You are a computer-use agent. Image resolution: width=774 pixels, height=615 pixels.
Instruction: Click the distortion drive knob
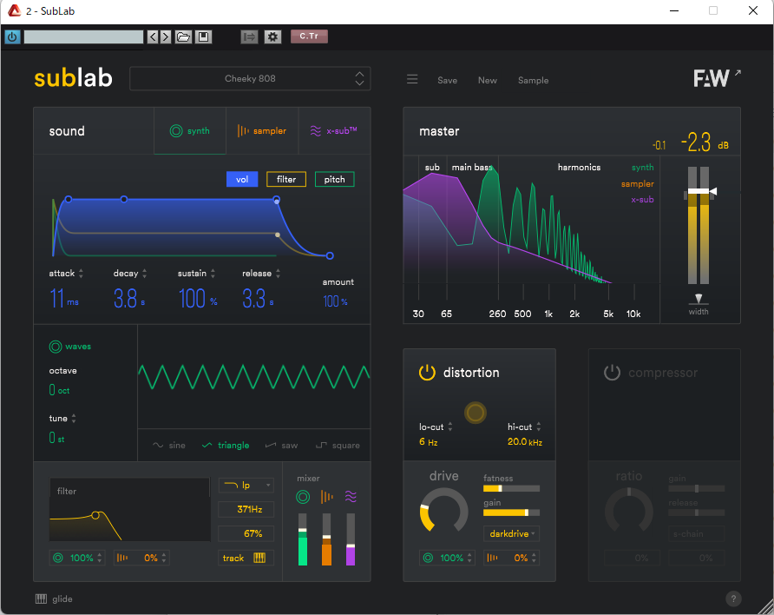coord(443,512)
